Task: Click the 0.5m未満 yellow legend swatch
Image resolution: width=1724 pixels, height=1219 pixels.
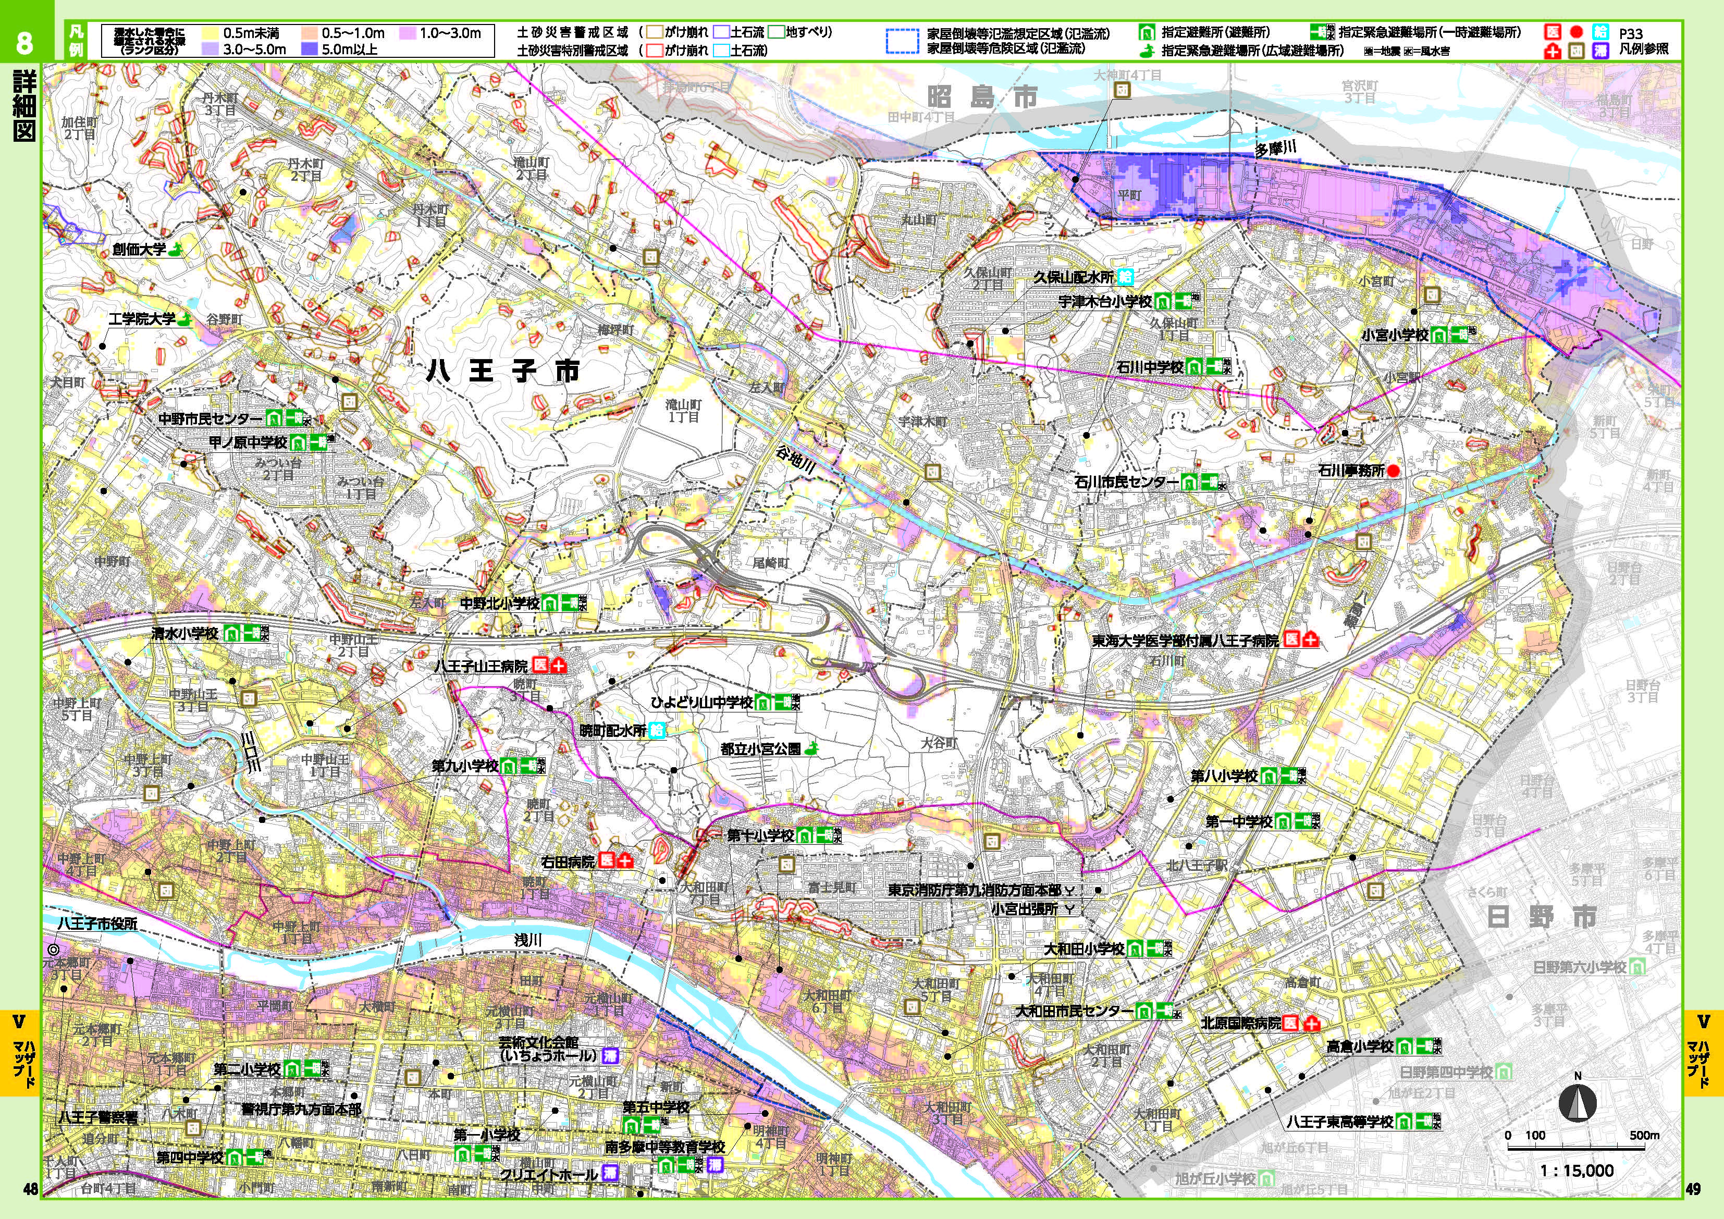Action: tap(210, 34)
